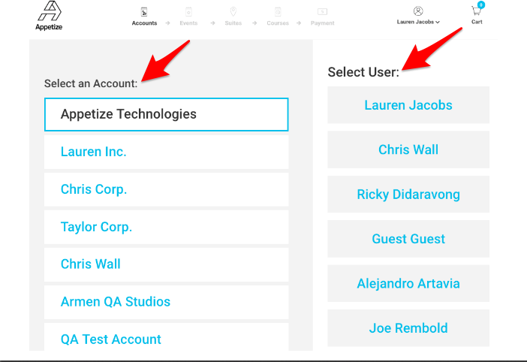The image size is (527, 362).
Task: Pick the Chris Corp. account
Action: (166, 189)
